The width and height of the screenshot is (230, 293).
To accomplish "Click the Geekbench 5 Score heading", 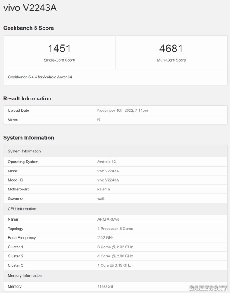I will pyautogui.click(x=28, y=28).
